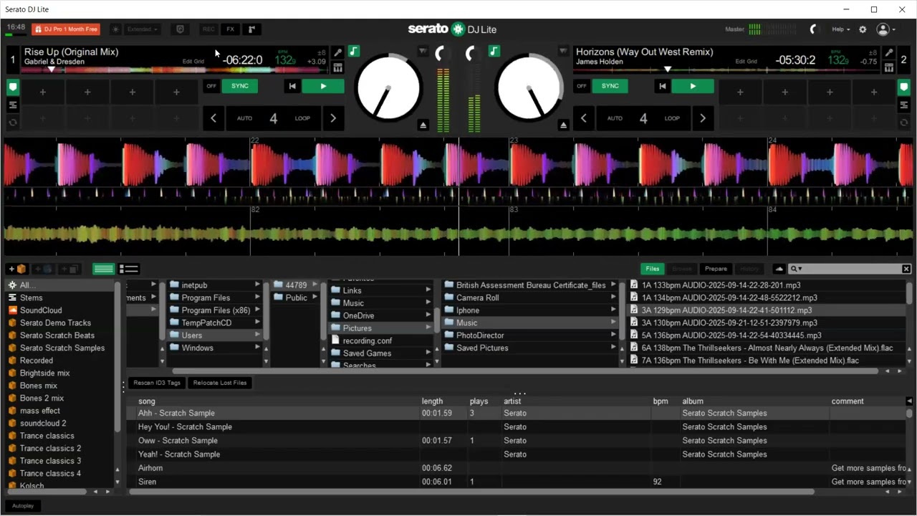Click the DJ Pro 1 Month Free button

66,29
